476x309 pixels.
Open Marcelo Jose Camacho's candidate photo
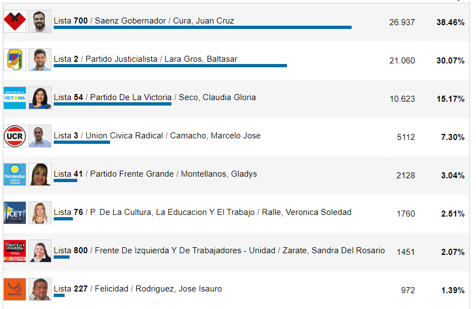tap(40, 136)
